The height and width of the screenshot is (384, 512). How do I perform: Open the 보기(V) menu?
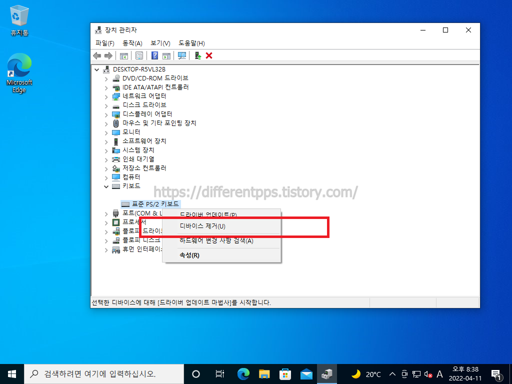point(160,43)
